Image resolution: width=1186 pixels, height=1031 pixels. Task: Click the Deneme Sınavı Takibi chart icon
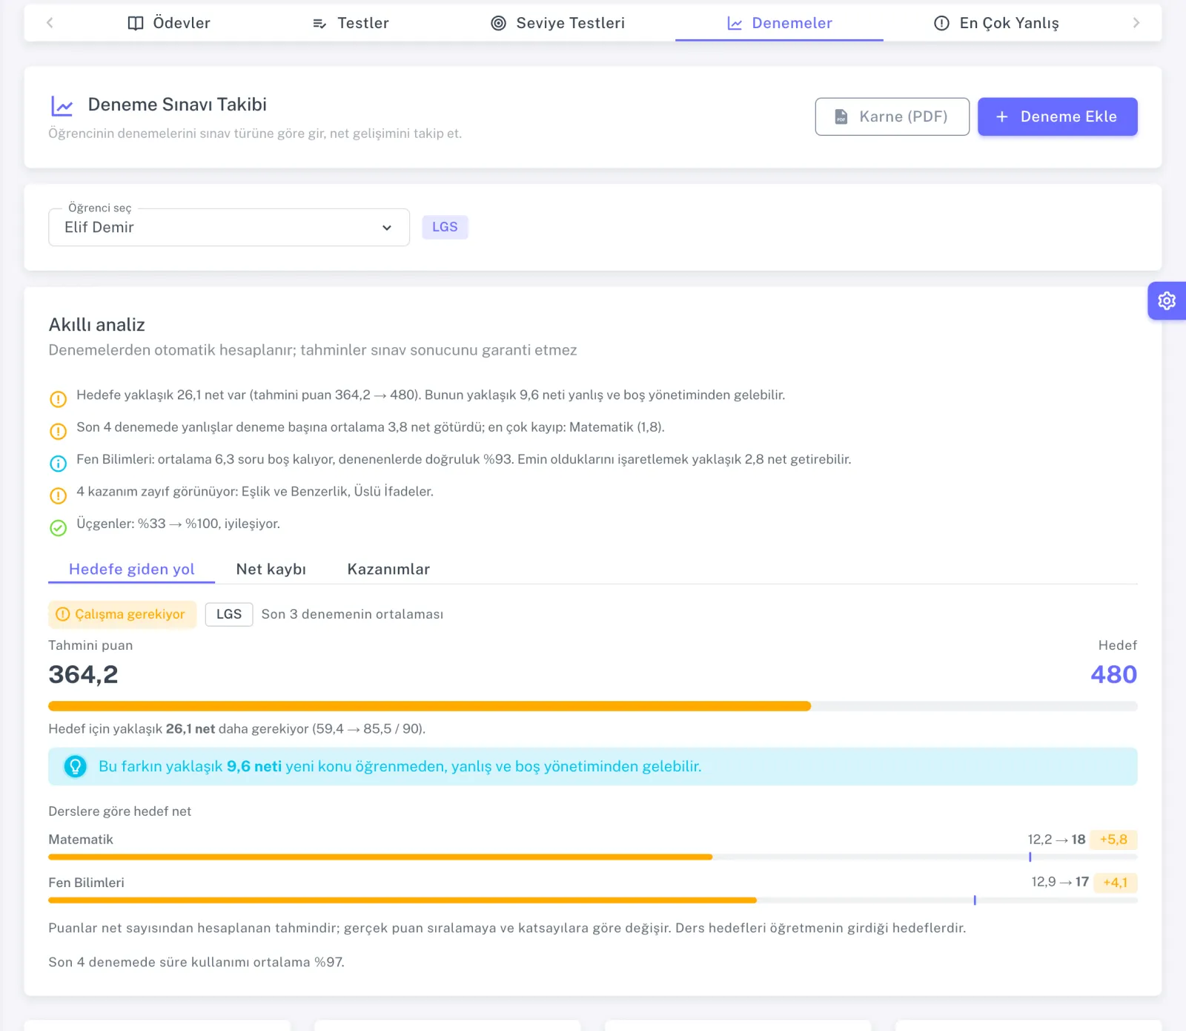pos(62,106)
